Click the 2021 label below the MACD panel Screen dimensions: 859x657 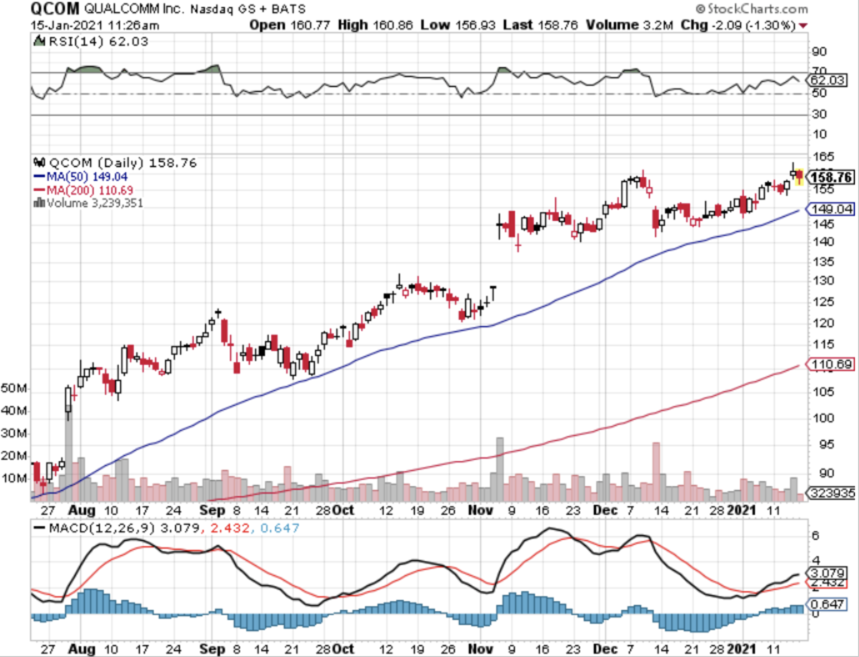(x=741, y=649)
